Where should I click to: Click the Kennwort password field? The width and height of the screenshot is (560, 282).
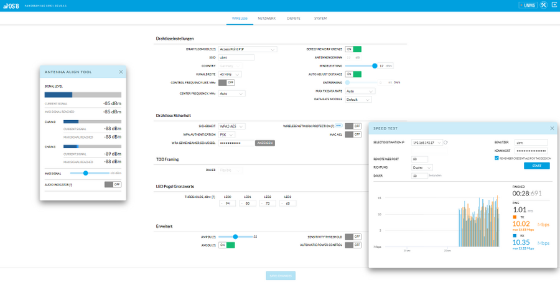pyautogui.click(x=531, y=151)
